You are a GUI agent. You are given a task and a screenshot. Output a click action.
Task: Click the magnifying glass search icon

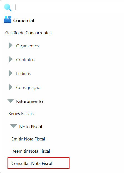click(x=8, y=8)
